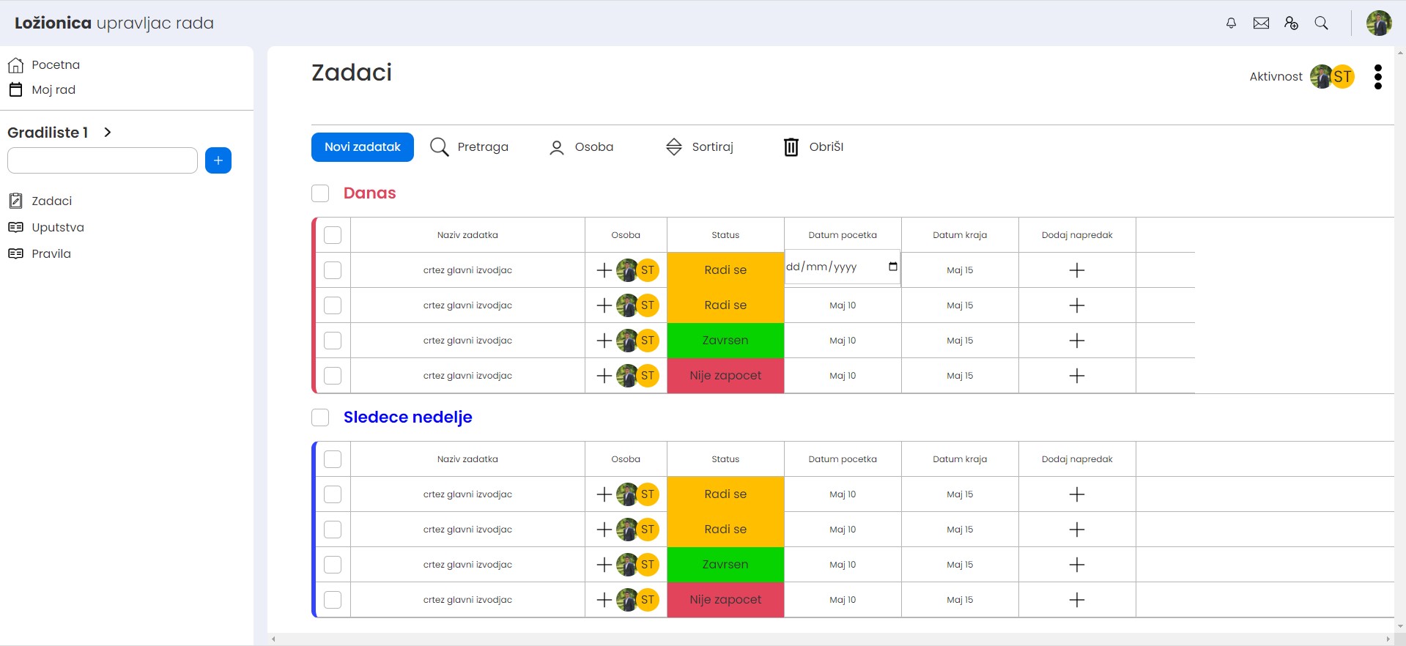The image size is (1406, 646).
Task: Open the Osoba filter
Action: [582, 147]
